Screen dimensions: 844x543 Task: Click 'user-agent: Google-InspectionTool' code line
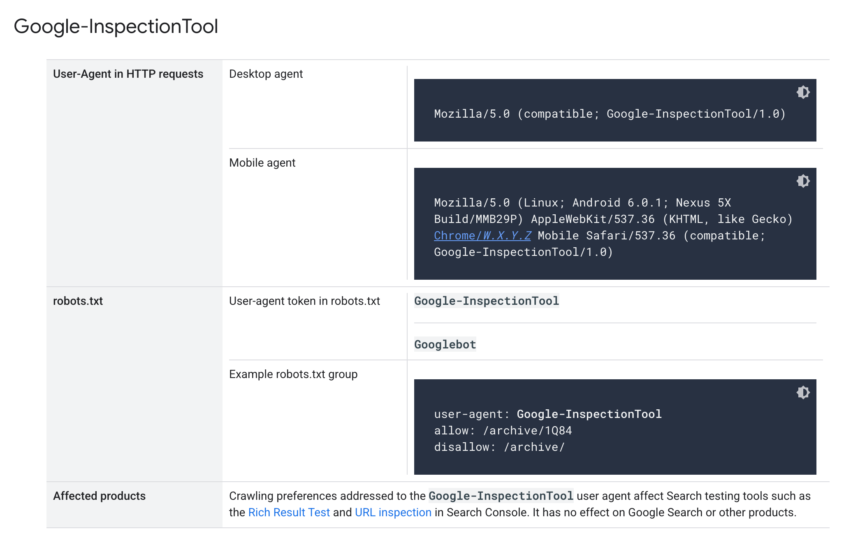[548, 414]
